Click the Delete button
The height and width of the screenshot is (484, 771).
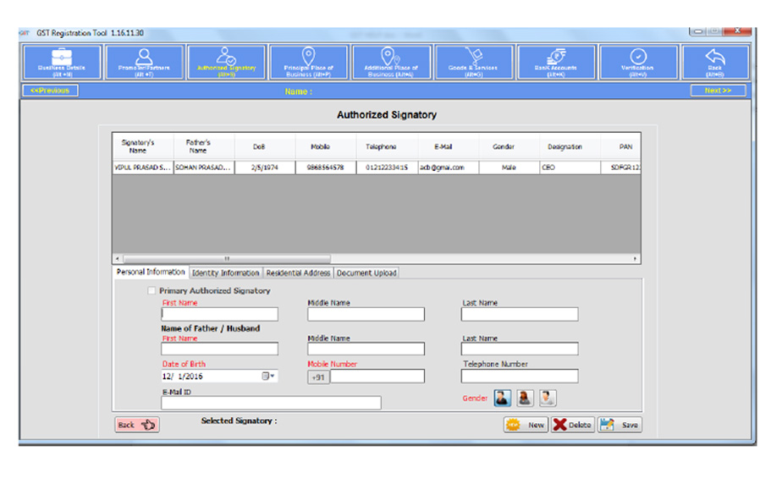coord(573,425)
